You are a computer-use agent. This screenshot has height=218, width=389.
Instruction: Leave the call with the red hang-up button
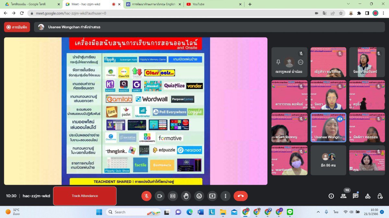point(241,196)
